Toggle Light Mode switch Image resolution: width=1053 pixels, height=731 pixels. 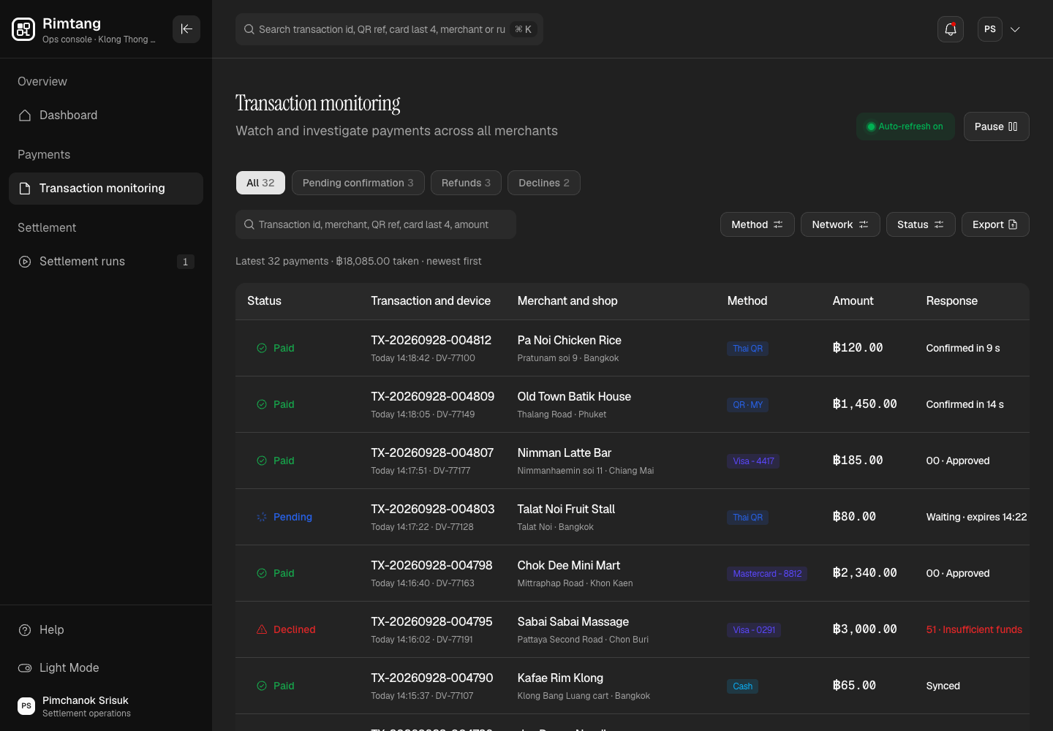(25, 668)
